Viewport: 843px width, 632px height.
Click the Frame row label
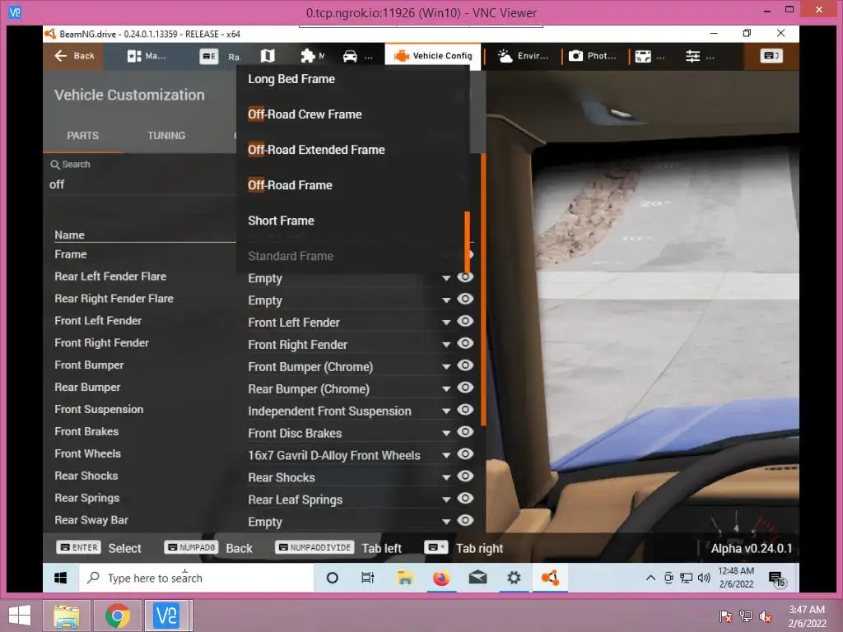tap(71, 254)
